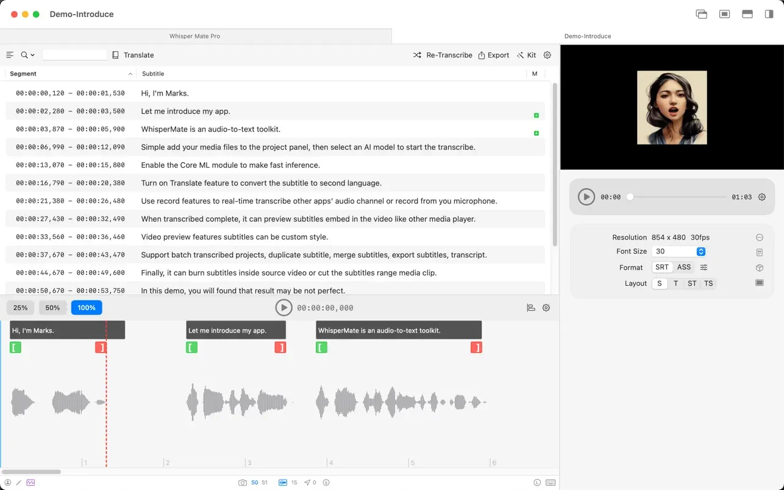Viewport: 784px width, 490px height.
Task: Click the Re-Transcribe shuffle icon
Action: click(417, 55)
